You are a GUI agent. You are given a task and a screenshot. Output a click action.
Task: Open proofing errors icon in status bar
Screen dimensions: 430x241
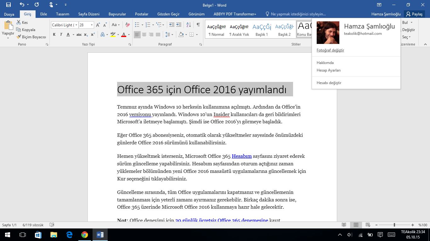(52, 225)
